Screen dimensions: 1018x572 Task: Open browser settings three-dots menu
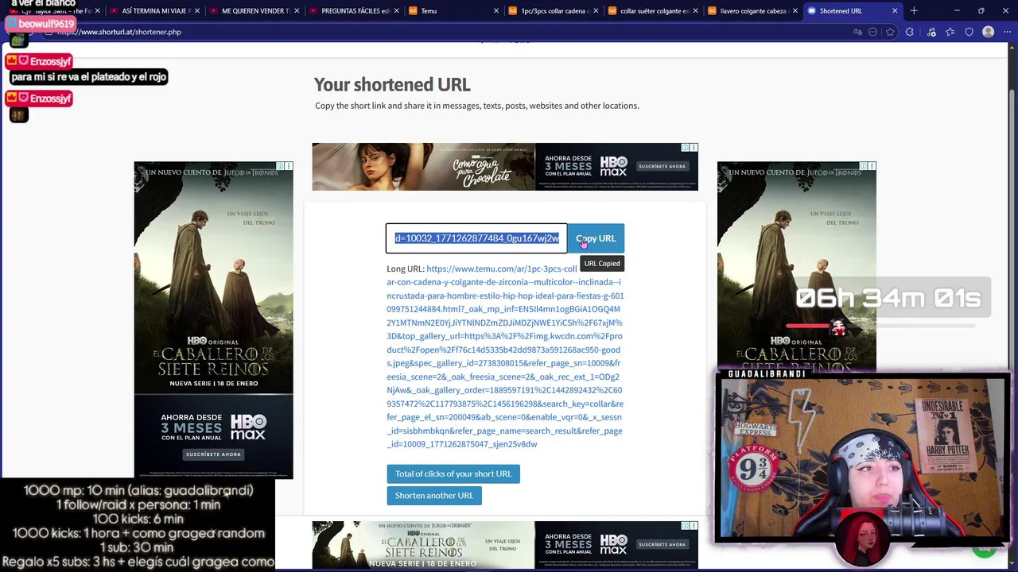[x=1005, y=32]
